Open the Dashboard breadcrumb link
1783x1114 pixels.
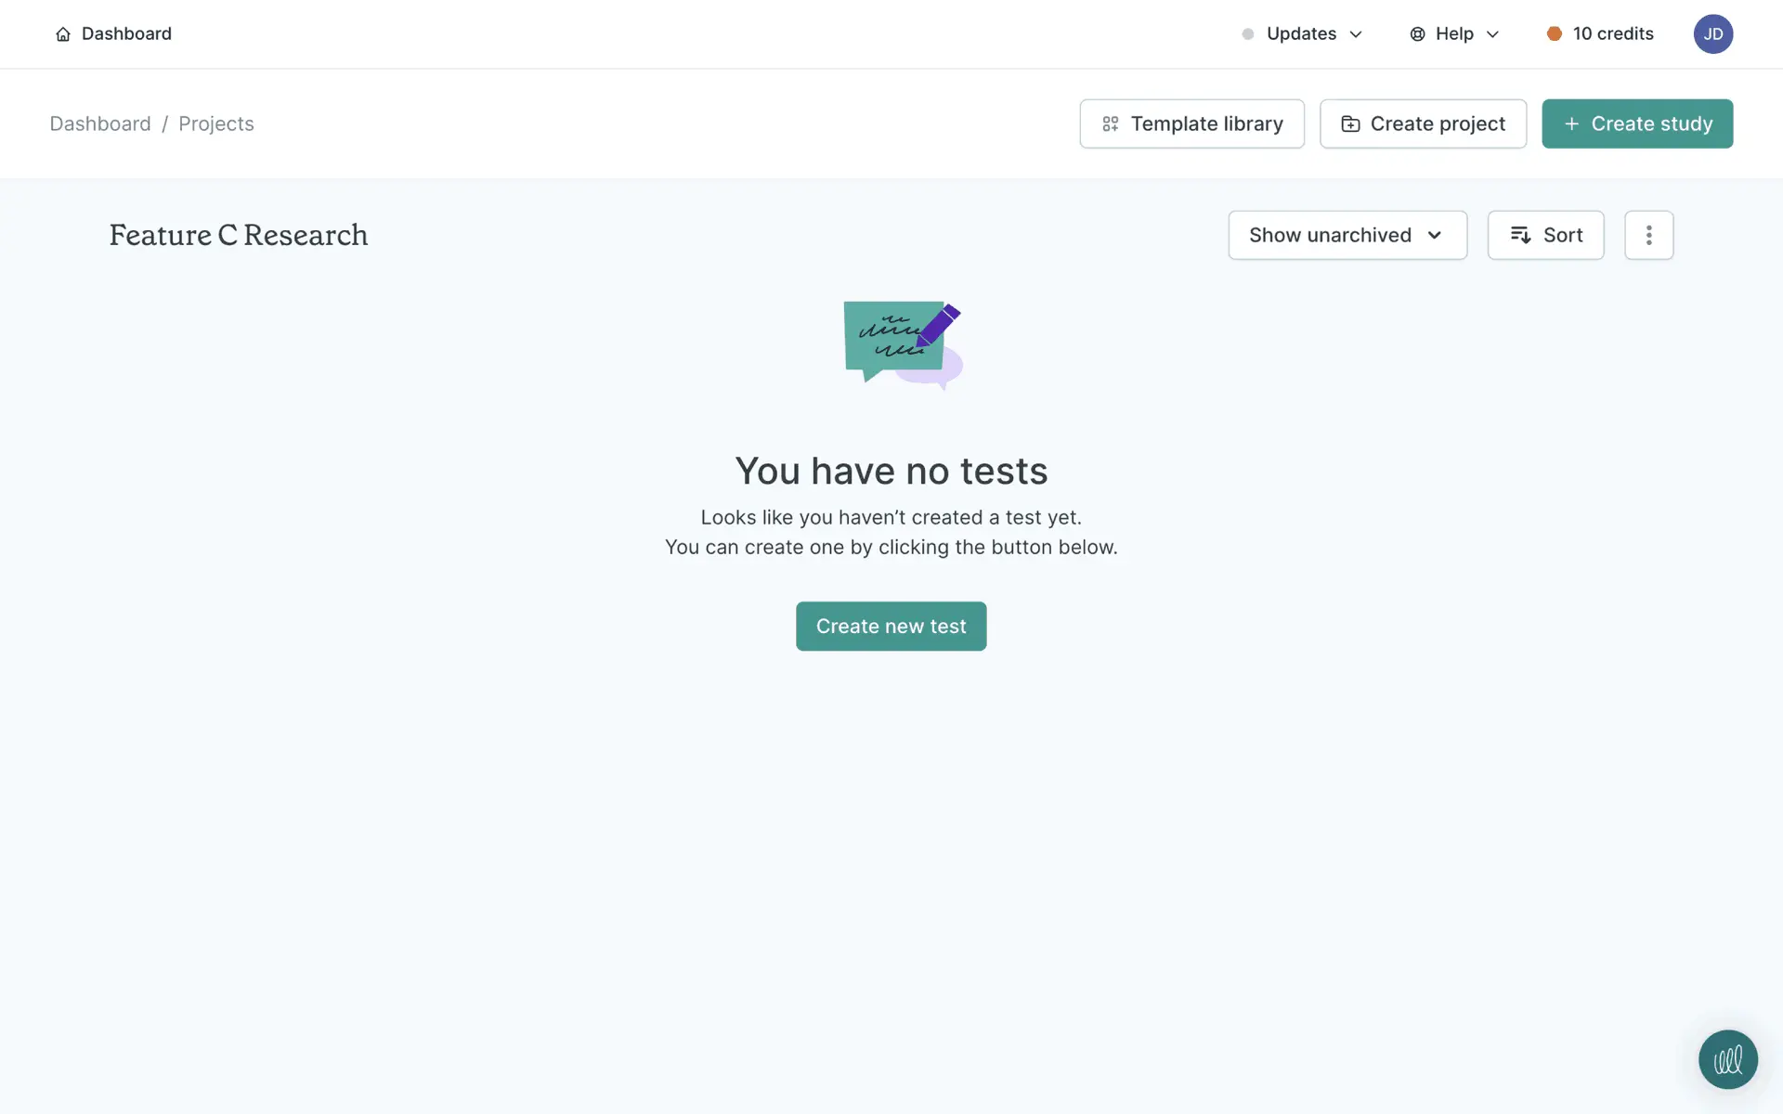point(100,123)
